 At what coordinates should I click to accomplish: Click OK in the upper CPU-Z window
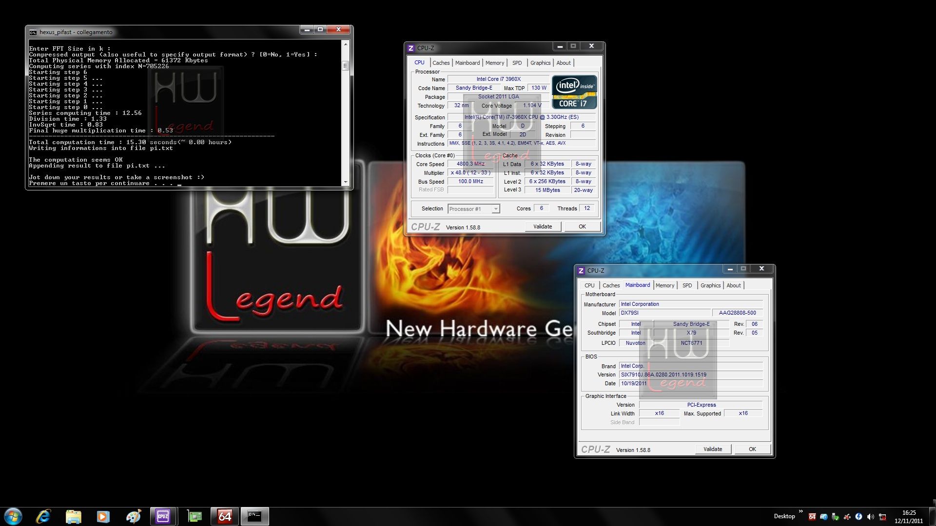click(582, 226)
